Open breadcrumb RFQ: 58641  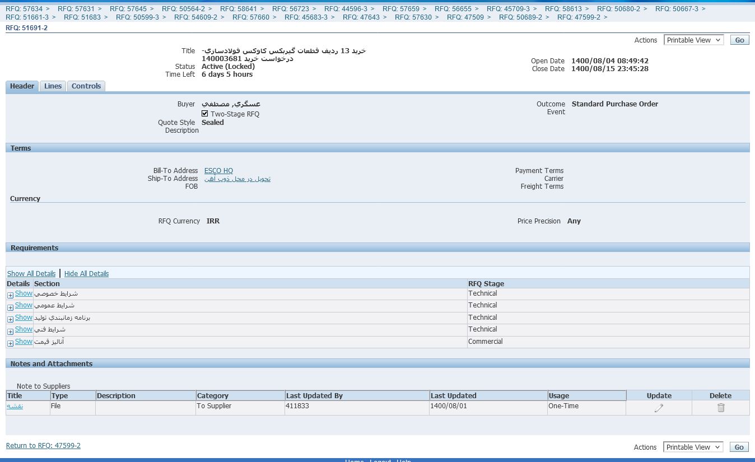[x=239, y=9]
